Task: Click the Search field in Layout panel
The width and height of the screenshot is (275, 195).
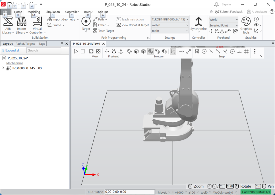Action: tap(44, 50)
